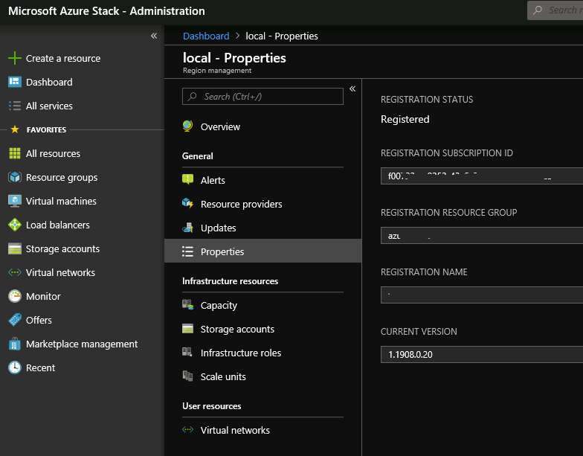Click the REGISTRATION STATUS label

tap(427, 100)
